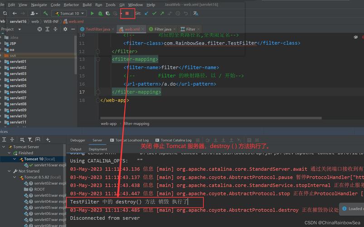The height and width of the screenshot is (227, 364).
Task: Click the Git update project arrow
Action: pos(146,13)
